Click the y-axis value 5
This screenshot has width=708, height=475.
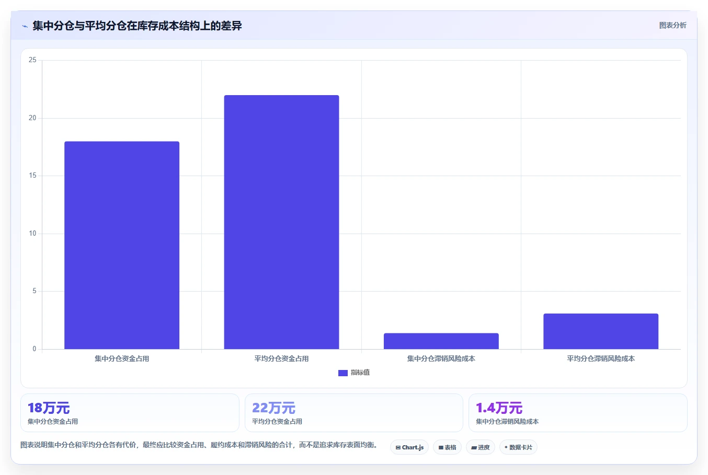coord(35,291)
